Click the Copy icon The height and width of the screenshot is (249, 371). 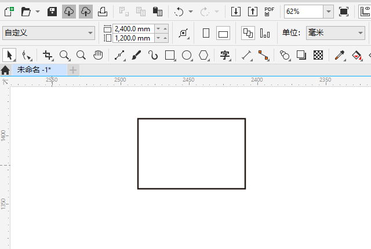[141, 12]
